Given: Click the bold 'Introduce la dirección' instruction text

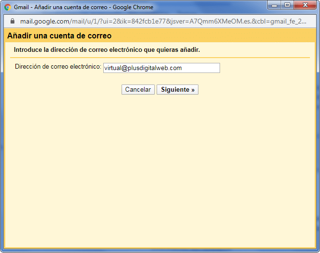Looking at the screenshot, I should click(107, 50).
